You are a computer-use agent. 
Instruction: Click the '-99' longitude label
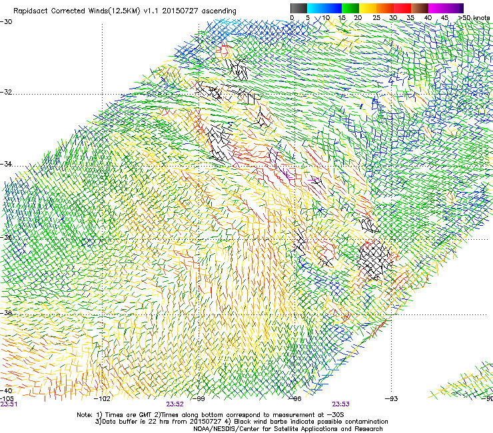tap(199, 399)
